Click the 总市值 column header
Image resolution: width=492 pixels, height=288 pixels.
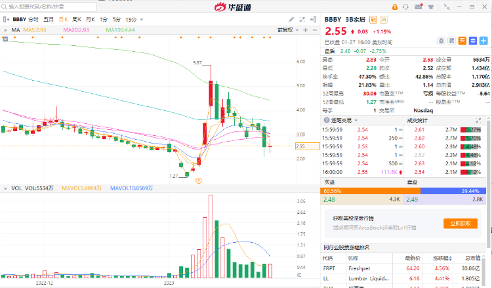point(472,258)
